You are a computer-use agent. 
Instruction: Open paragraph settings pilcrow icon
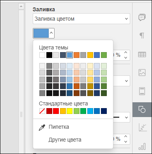point(142,35)
